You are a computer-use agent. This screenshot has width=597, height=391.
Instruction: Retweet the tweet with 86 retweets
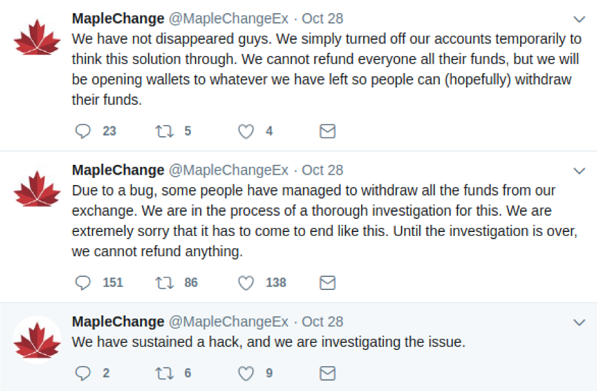[164, 282]
